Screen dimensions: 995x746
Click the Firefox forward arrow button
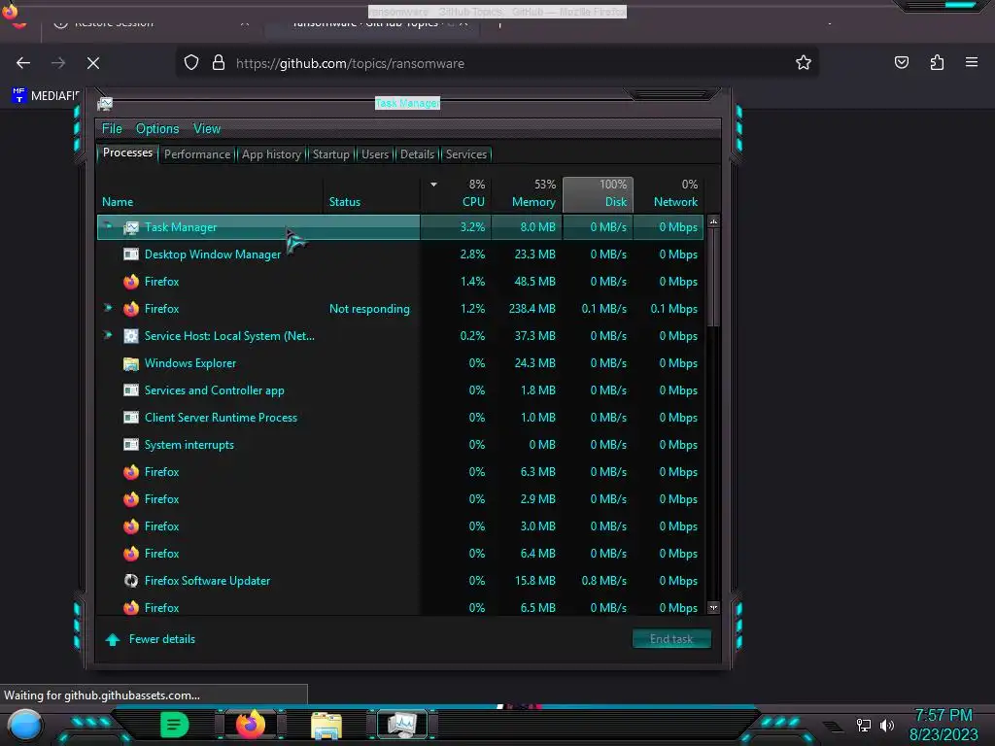(x=58, y=63)
